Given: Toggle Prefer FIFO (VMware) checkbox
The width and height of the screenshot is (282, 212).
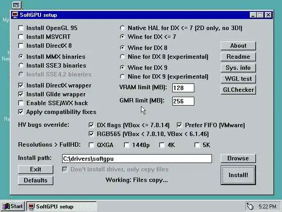Looking at the screenshot, I should point(179,125).
